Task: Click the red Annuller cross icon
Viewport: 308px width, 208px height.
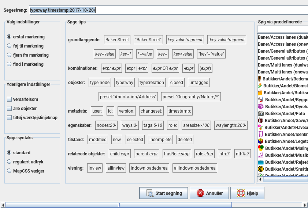Action: pyautogui.click(x=200, y=193)
